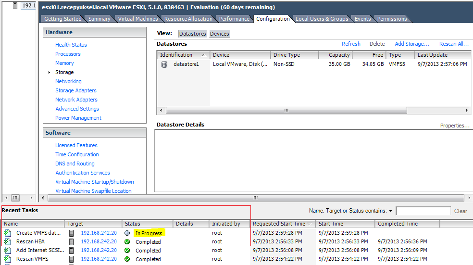Click the recent tasks filter text field
Screen dimensions: 473x265
coord(423,211)
